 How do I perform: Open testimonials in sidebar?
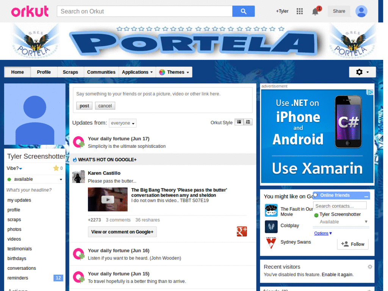[x=20, y=249]
